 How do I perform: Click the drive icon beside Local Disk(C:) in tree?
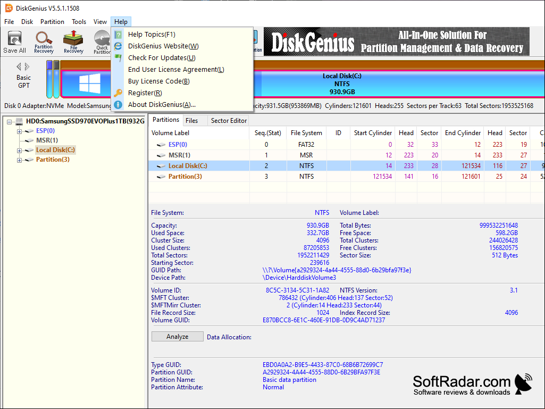[x=30, y=150]
